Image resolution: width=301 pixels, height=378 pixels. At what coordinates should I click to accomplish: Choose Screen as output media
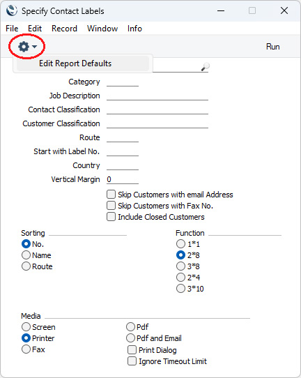coord(26,327)
